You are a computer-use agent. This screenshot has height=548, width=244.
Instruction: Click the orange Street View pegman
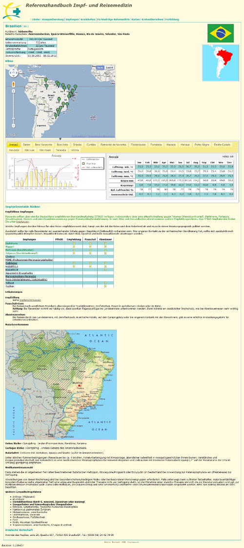coord(13,84)
